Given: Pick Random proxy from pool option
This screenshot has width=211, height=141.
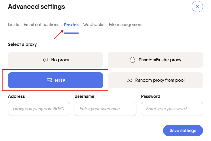Looking at the screenshot, I should [155, 80].
